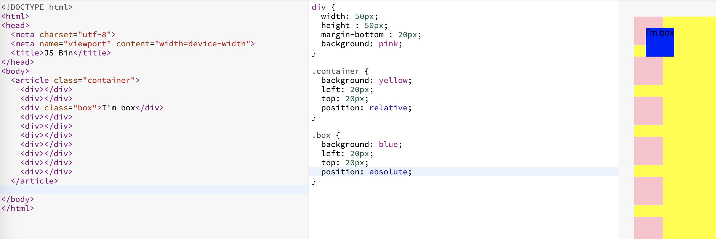Click the closing "</html>" tag
Screen dimensions: 716x239
(18, 208)
